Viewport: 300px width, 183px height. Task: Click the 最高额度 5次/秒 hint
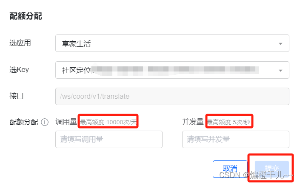click(x=229, y=122)
